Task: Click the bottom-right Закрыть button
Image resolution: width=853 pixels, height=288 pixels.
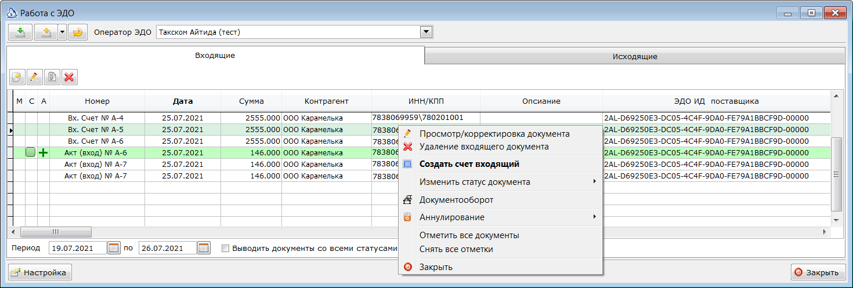Action: [818, 272]
